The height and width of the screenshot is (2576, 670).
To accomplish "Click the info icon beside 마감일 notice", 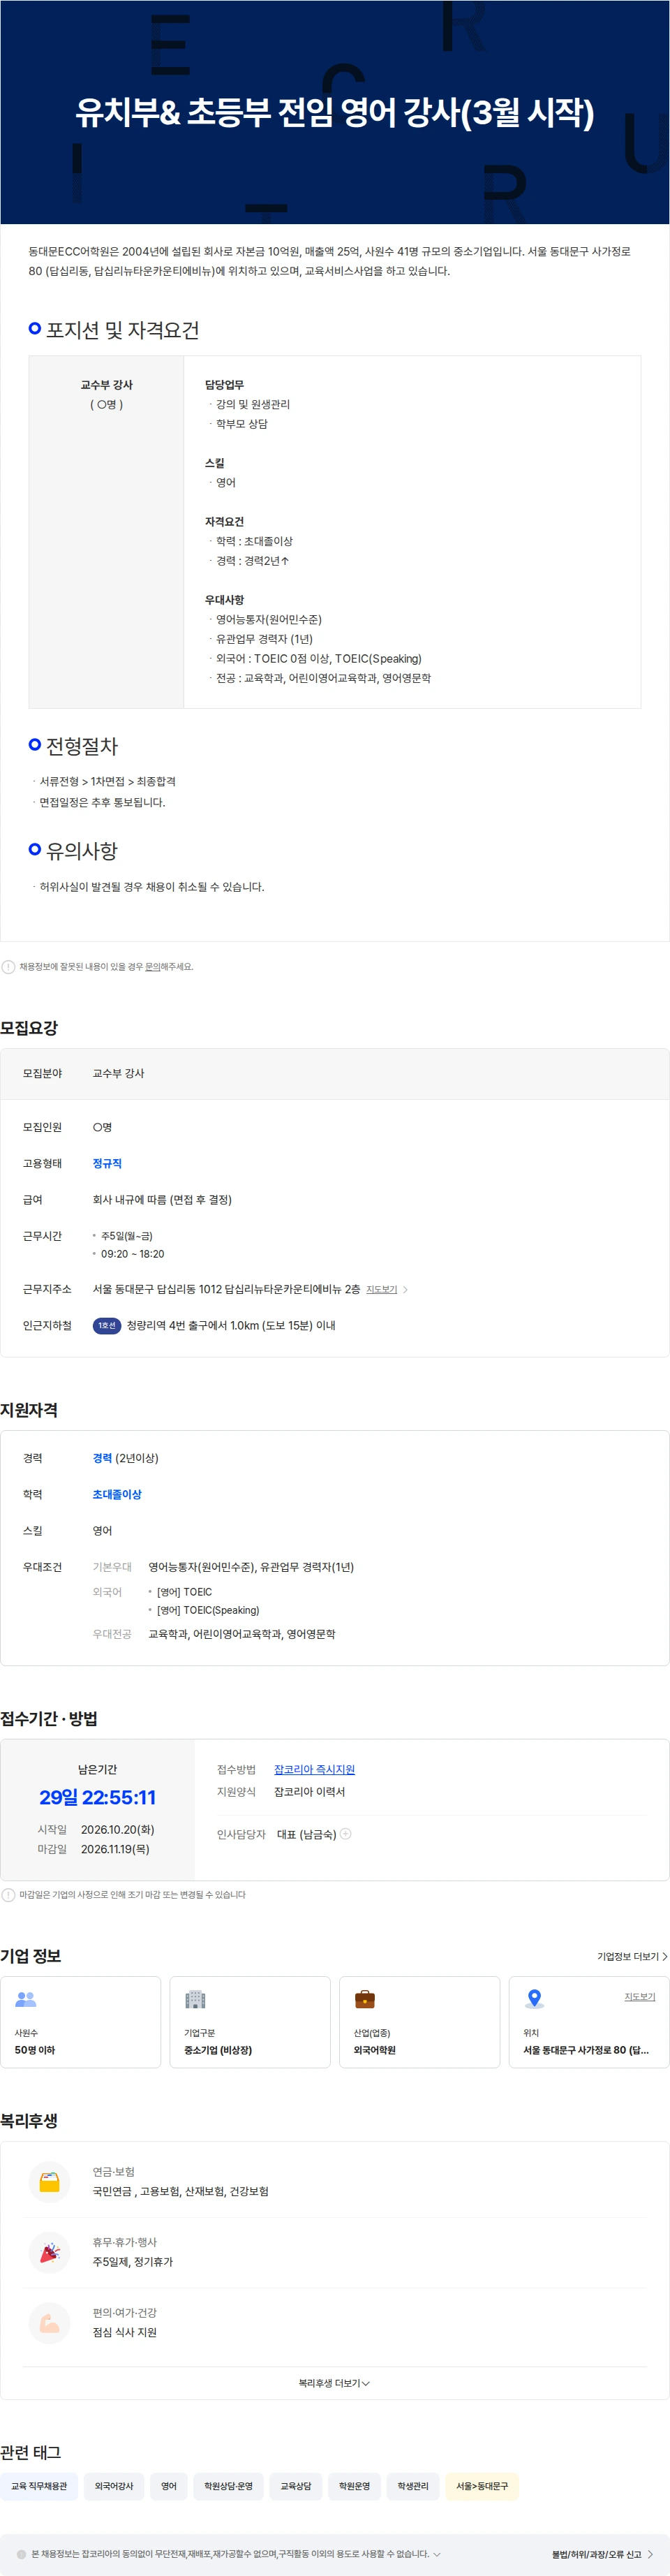I will pos(8,1895).
